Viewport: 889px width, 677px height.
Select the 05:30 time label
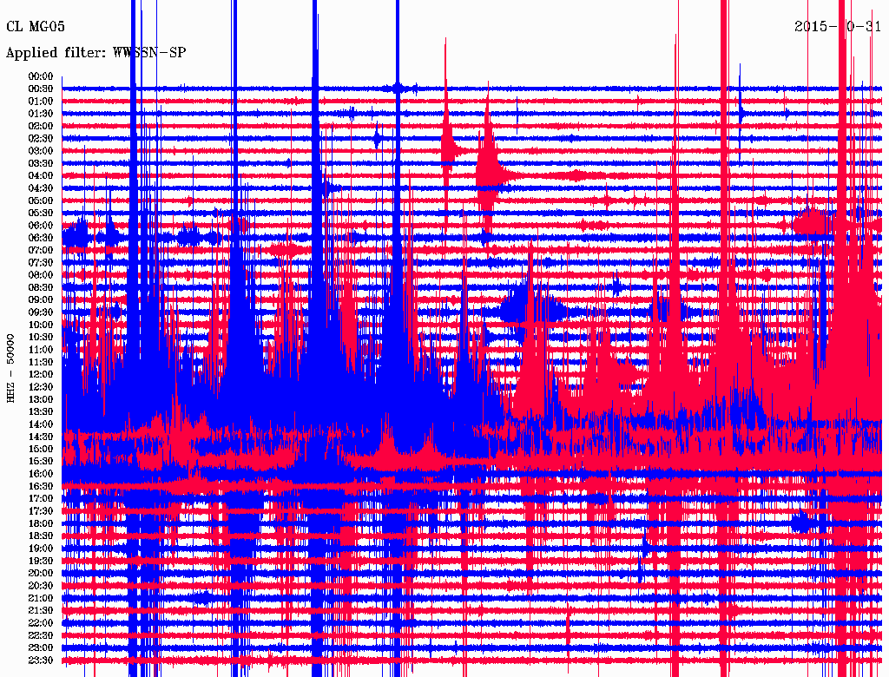[x=41, y=214]
